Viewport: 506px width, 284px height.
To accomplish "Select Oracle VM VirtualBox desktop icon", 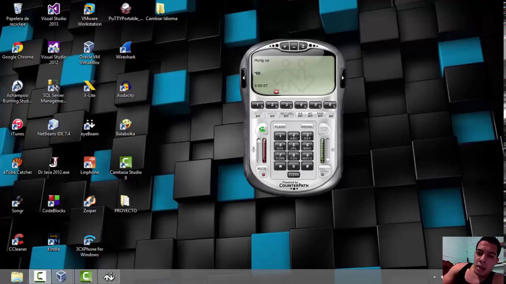I will pos(90,53).
